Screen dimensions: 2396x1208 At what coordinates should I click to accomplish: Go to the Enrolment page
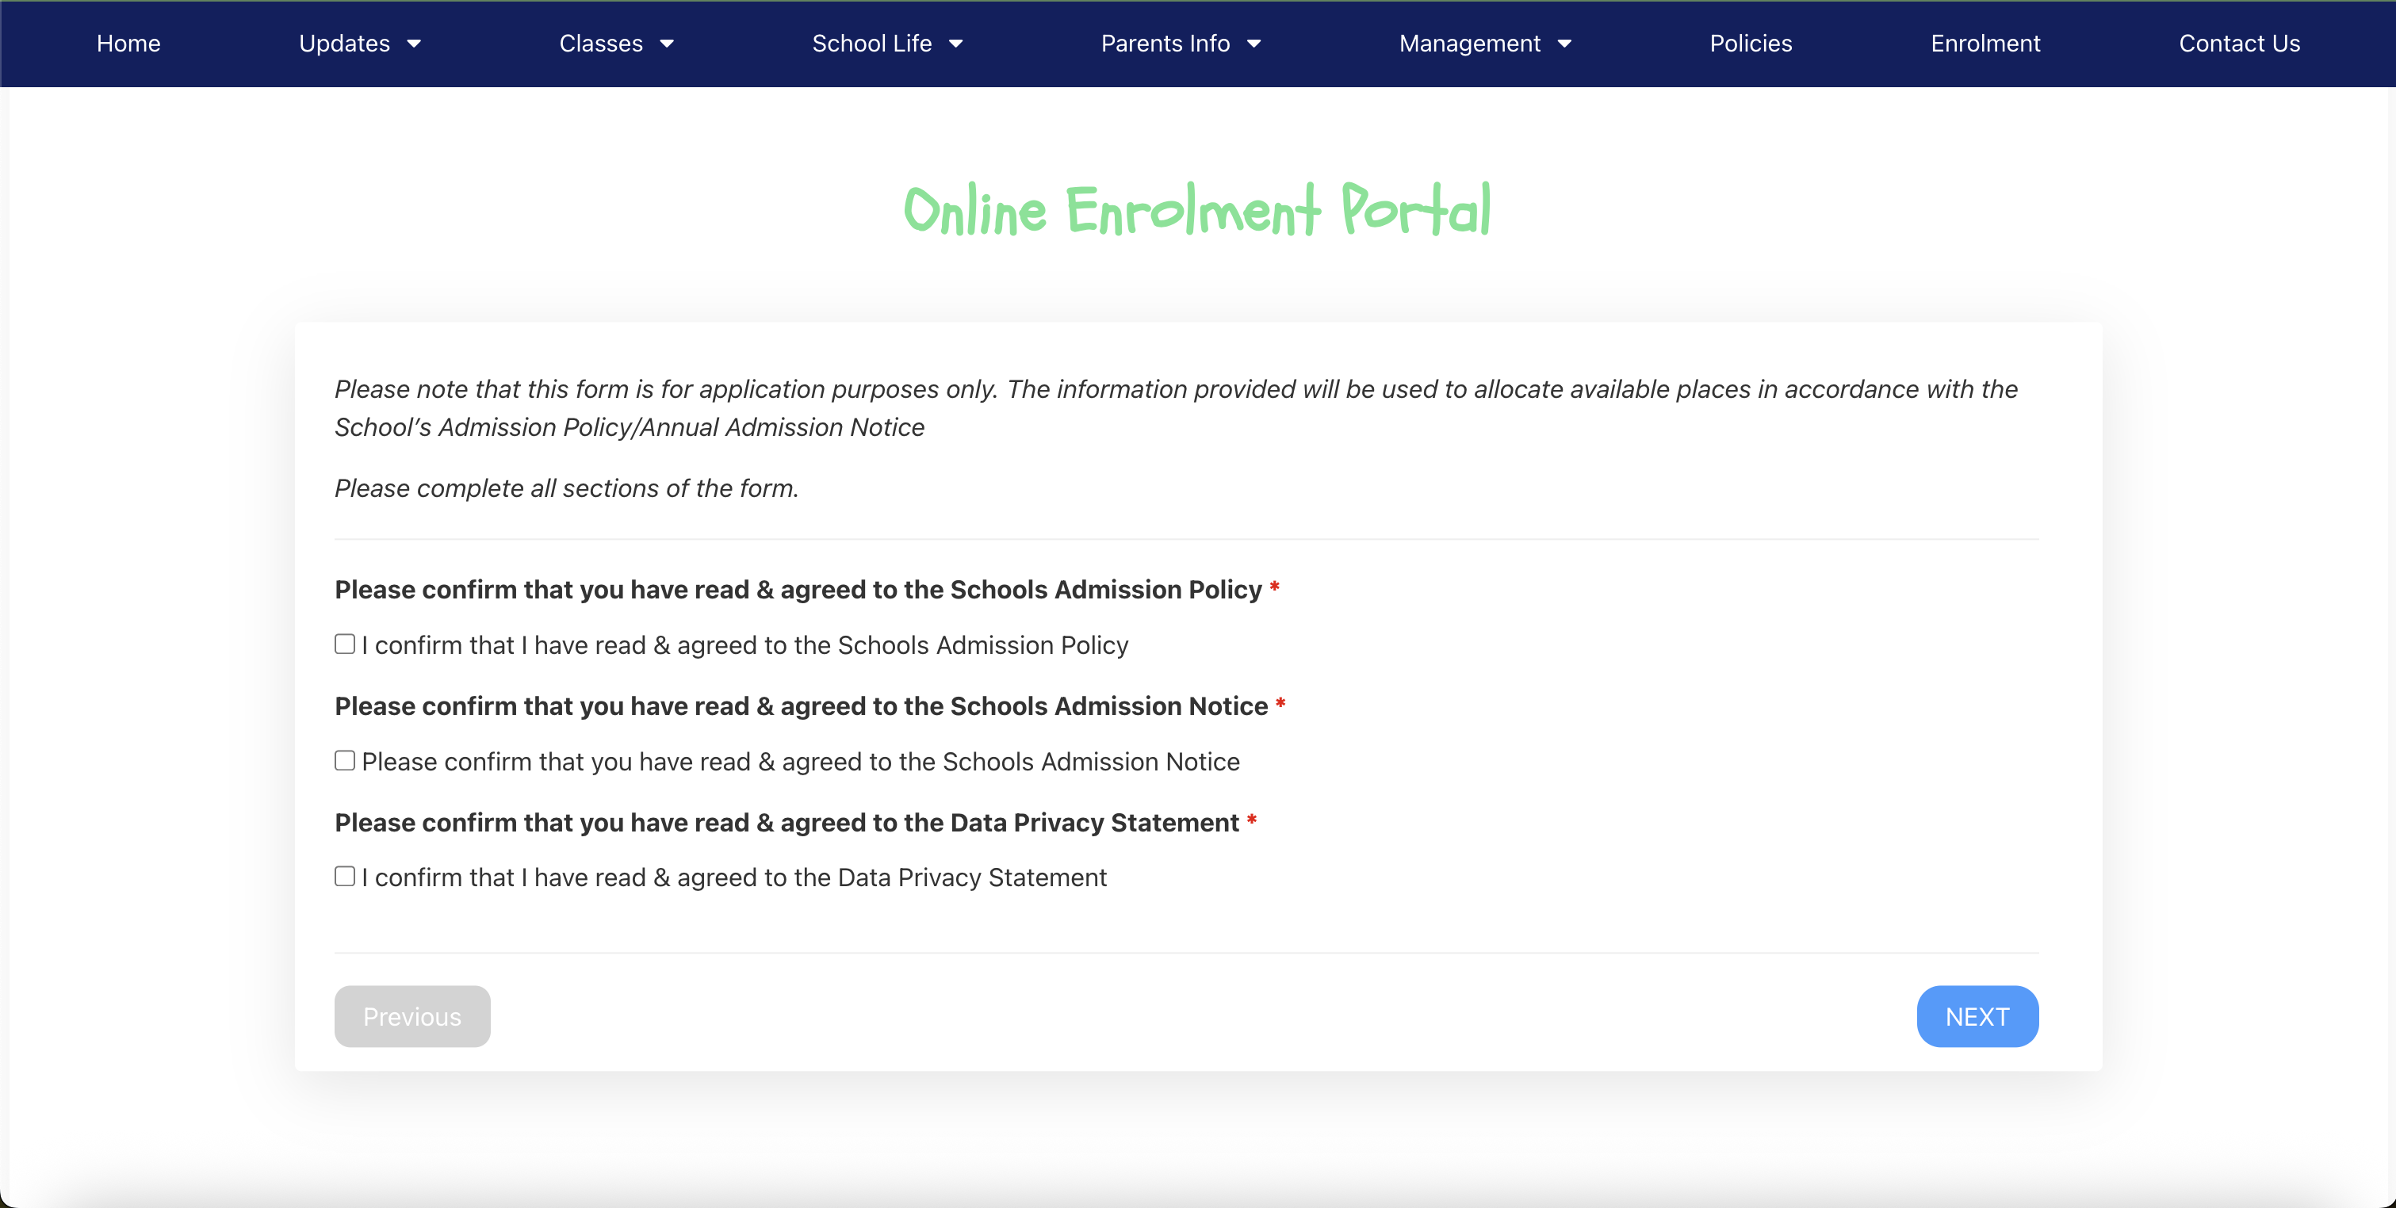(x=1985, y=44)
